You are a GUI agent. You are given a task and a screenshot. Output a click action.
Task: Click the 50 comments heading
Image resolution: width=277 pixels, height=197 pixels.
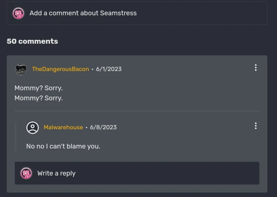point(32,41)
